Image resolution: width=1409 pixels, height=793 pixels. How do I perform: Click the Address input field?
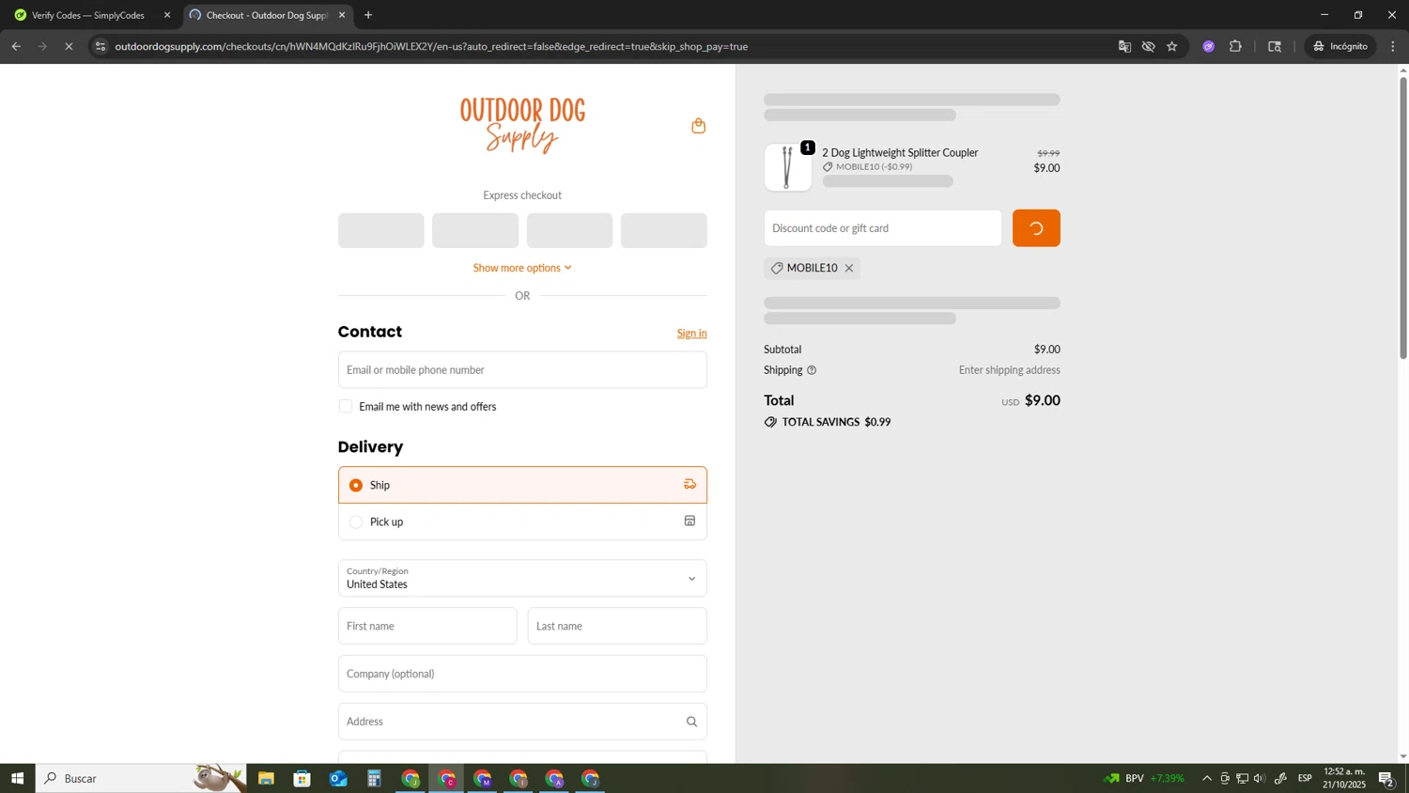click(x=522, y=722)
